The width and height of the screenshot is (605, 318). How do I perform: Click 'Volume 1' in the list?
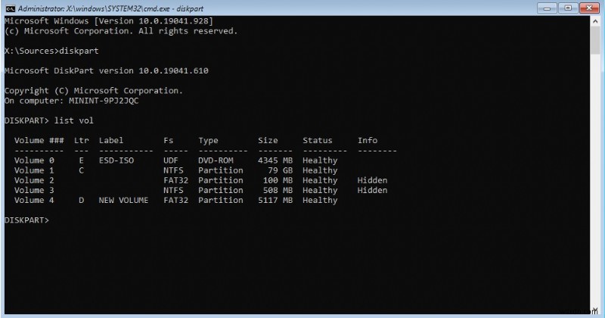[34, 170]
